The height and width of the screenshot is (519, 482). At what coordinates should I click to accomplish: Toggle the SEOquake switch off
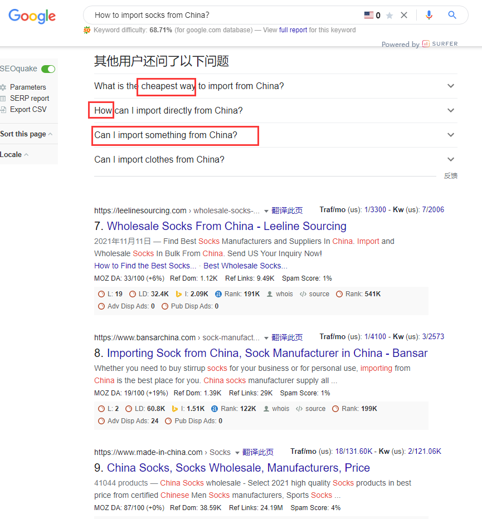click(48, 69)
